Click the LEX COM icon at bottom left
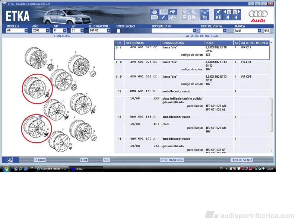Screen dimensions: 298x223 [x=10, y=160]
